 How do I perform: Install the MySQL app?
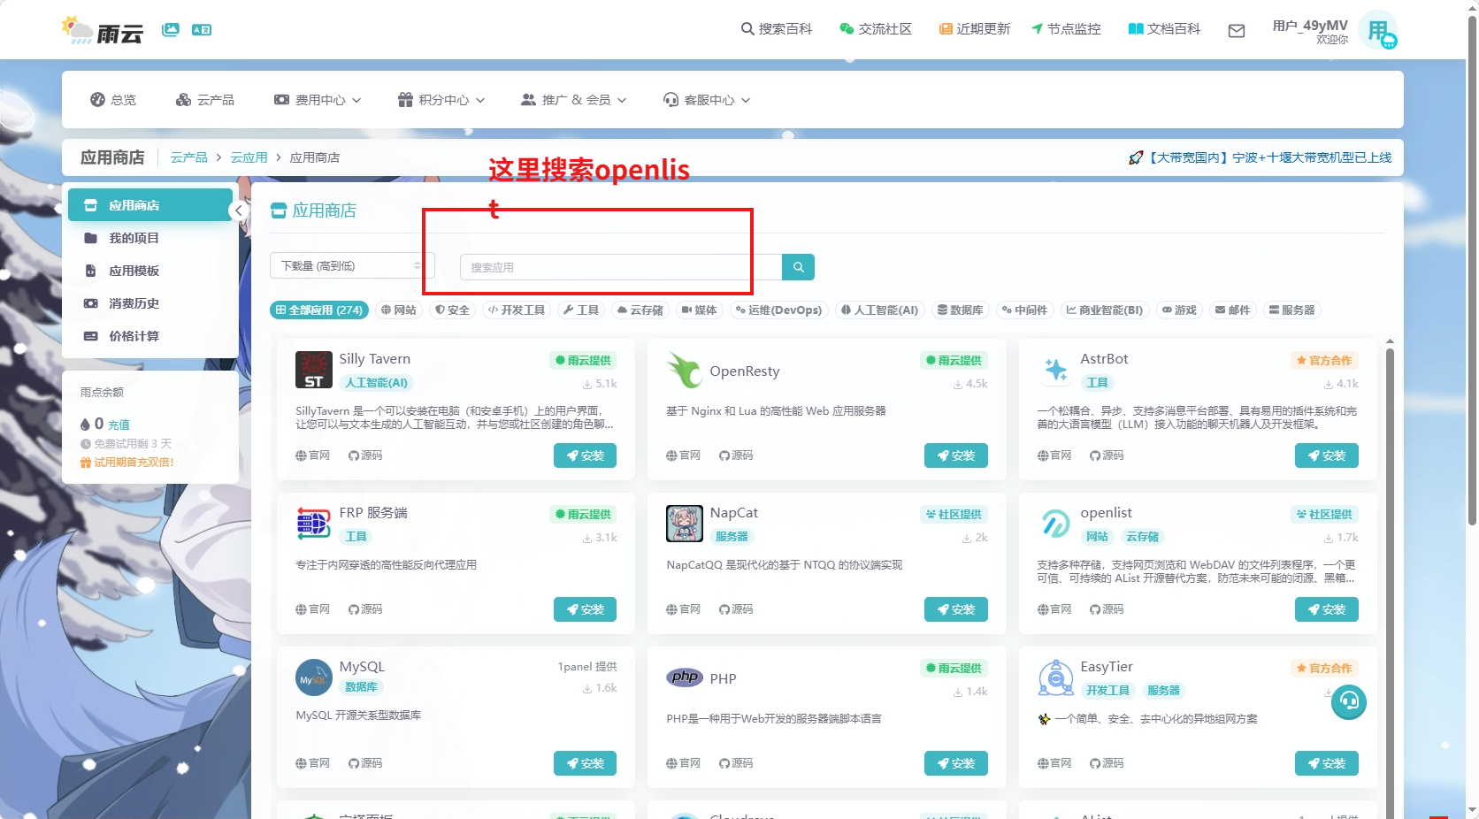coord(585,763)
